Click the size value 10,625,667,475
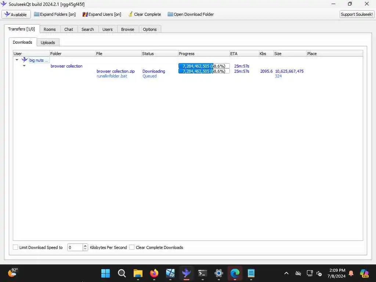Screen dimensions: 376x282 (x=289, y=71)
